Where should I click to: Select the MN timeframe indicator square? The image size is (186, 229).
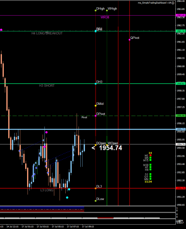pyautogui.click(x=150, y=179)
